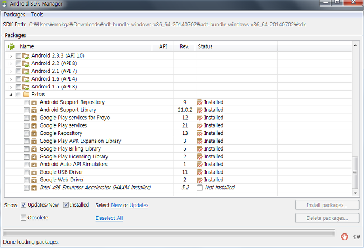
Task: Select New packages link
Action: point(116,205)
